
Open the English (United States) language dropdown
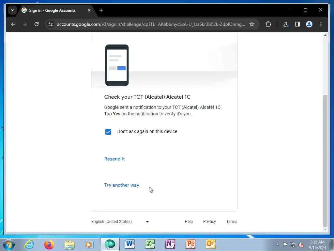pos(120,222)
